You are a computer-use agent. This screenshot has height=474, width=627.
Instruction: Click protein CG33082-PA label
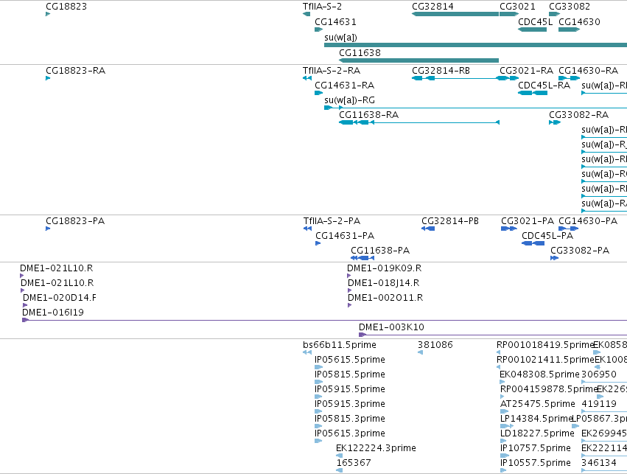pos(580,251)
